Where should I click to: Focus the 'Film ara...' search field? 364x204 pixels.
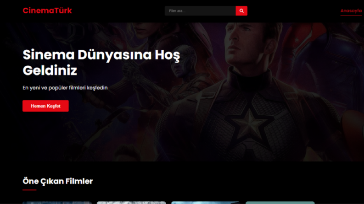[x=200, y=11]
